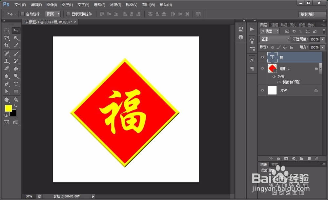328x200 pixels.
Task: Select the Zoom tool in the toolbar
Action: [x=15, y=99]
